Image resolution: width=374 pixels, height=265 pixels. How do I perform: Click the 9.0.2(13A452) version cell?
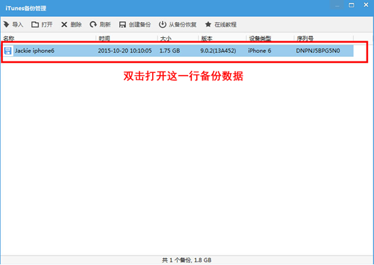tap(218, 51)
